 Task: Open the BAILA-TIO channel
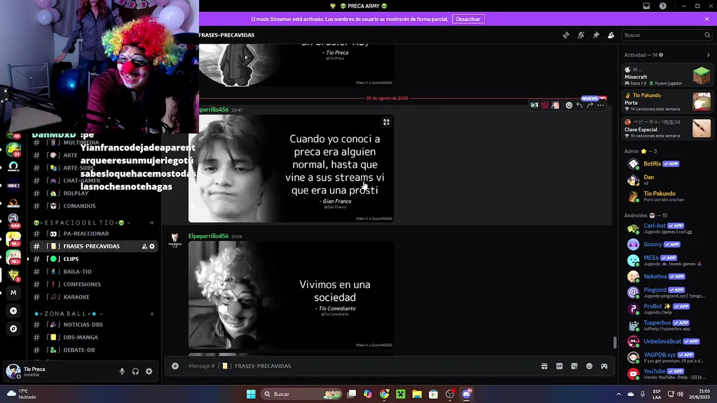[93, 271]
